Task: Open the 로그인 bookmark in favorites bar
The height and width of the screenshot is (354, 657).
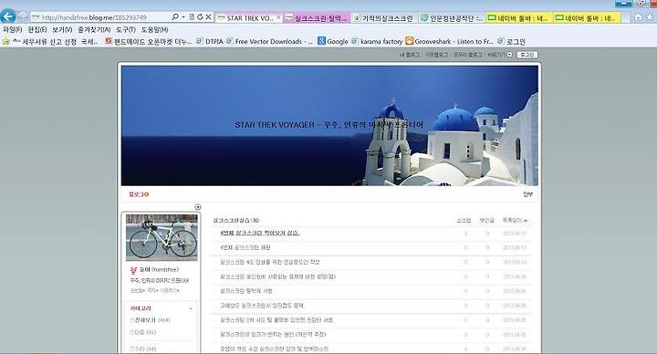Action: point(511,41)
